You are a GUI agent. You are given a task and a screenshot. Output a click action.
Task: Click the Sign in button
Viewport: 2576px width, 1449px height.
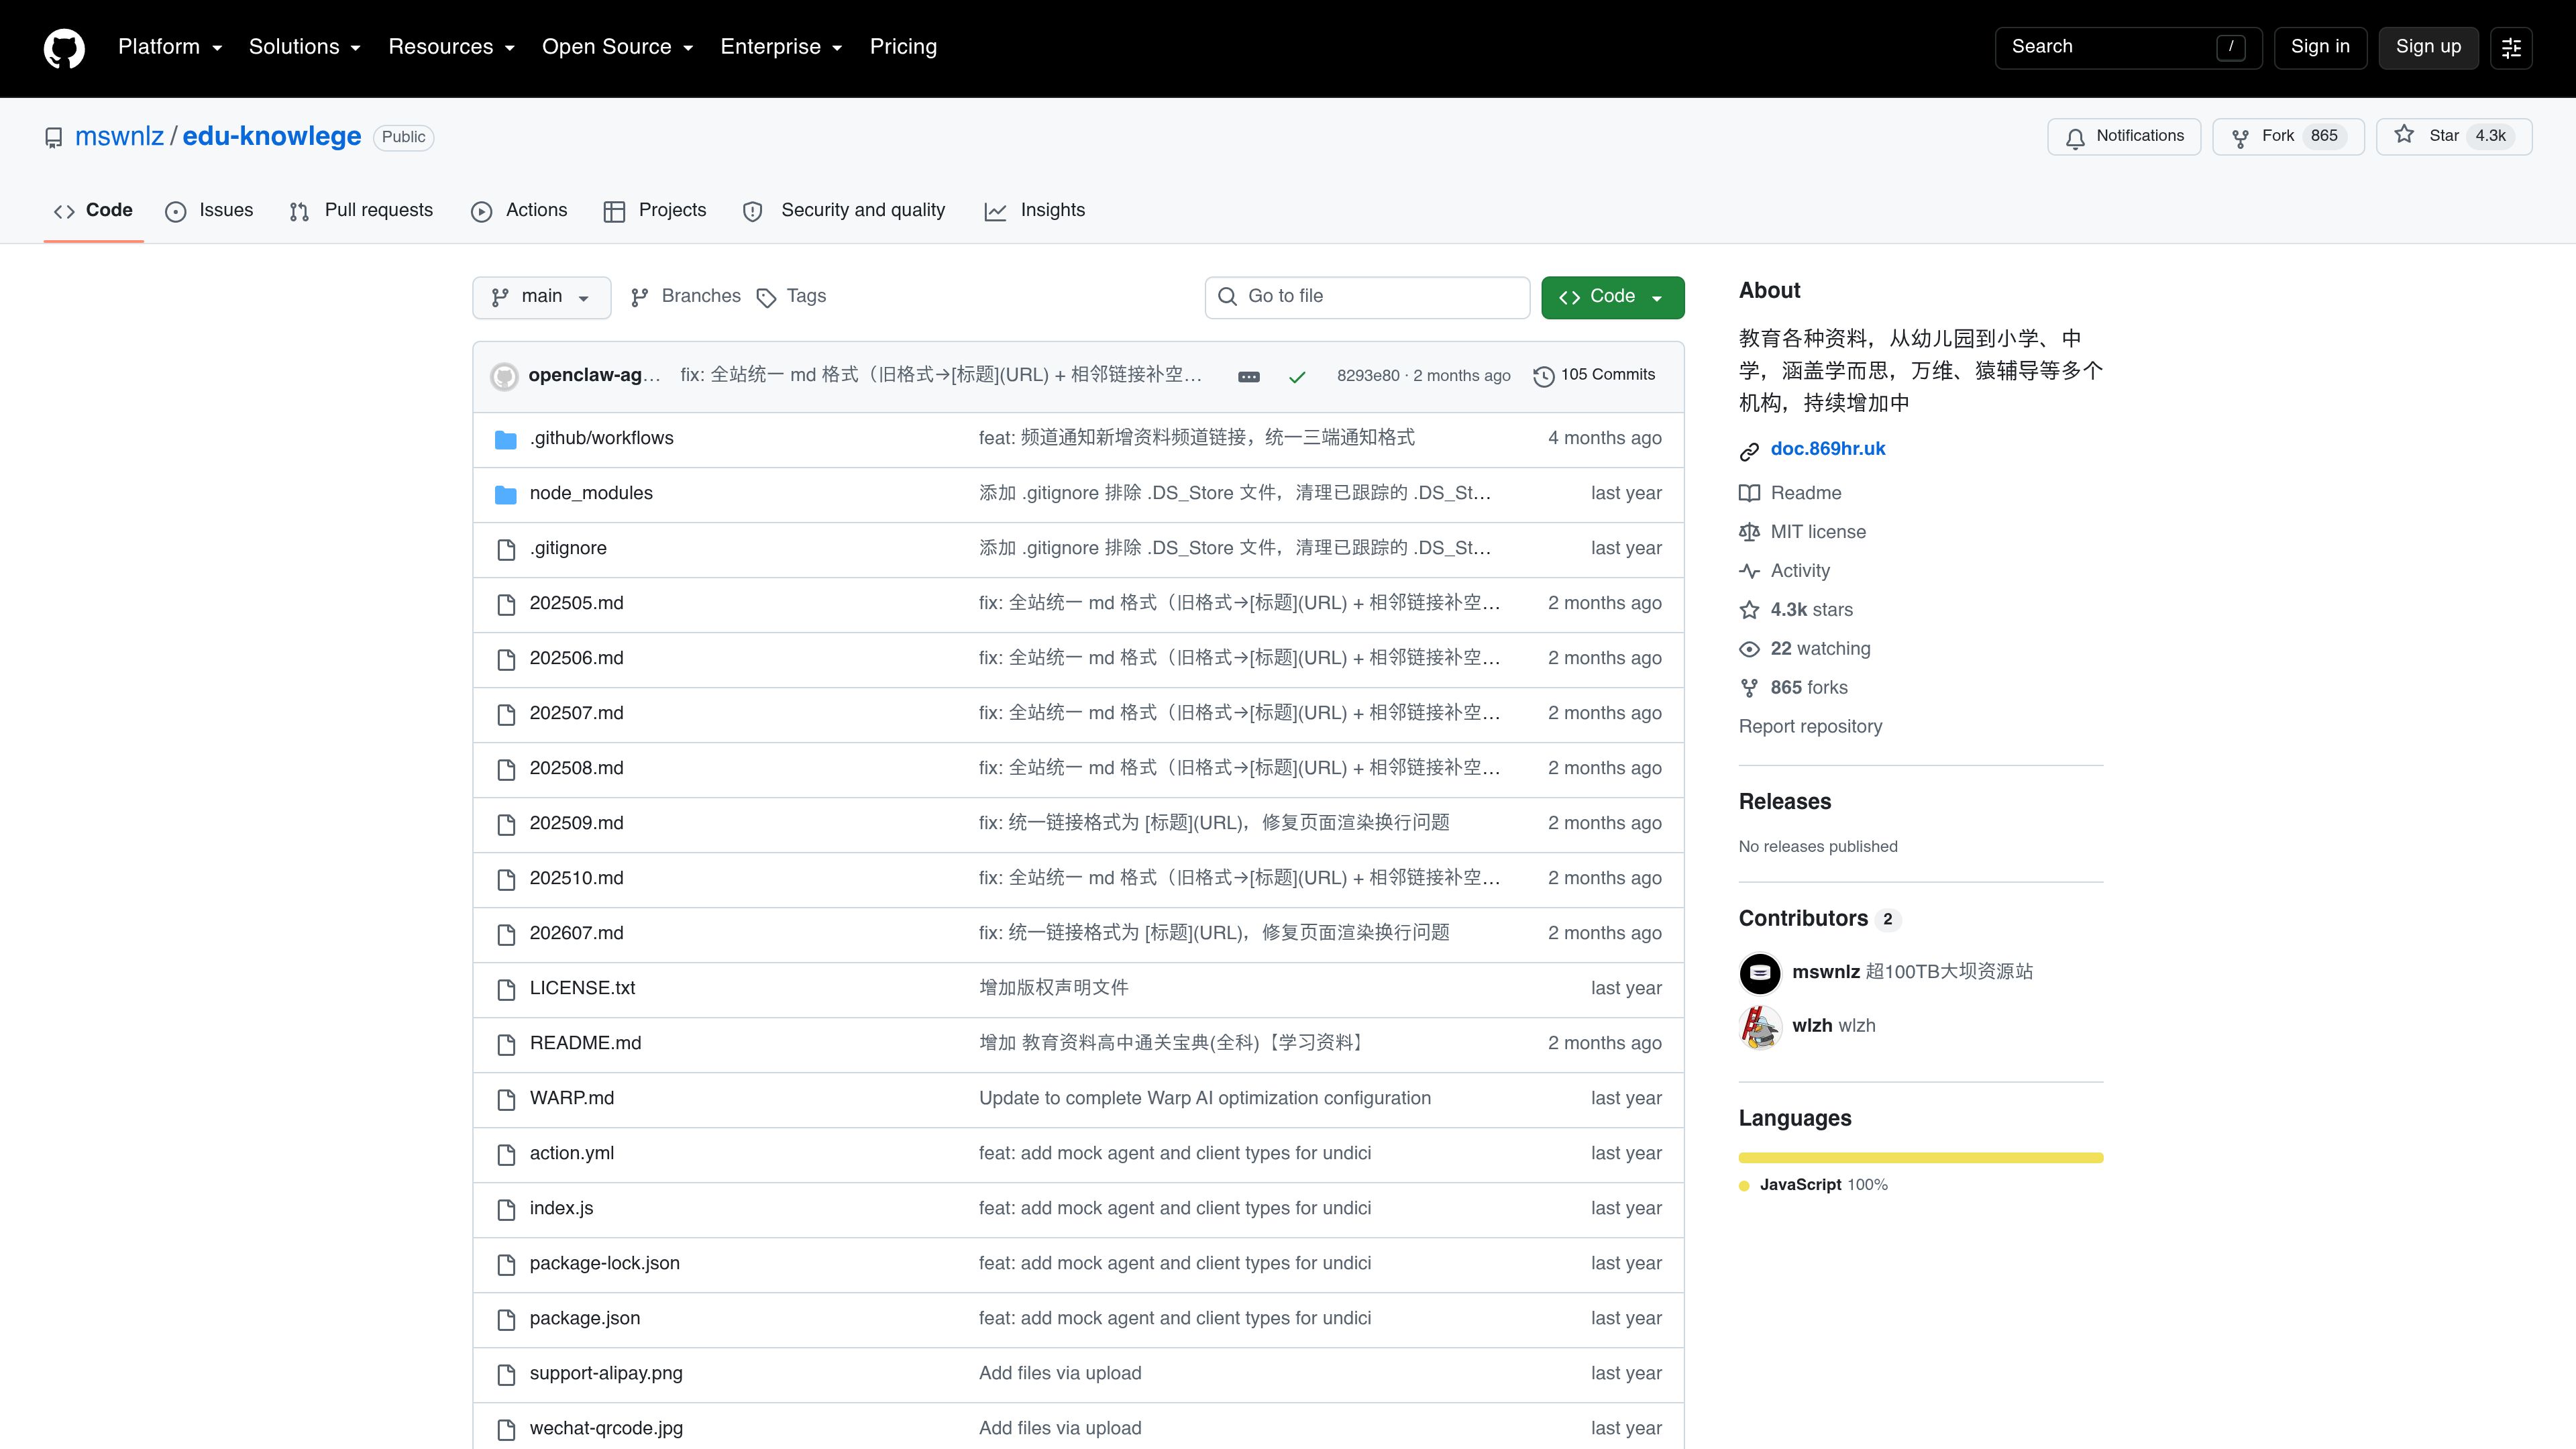[2320, 48]
